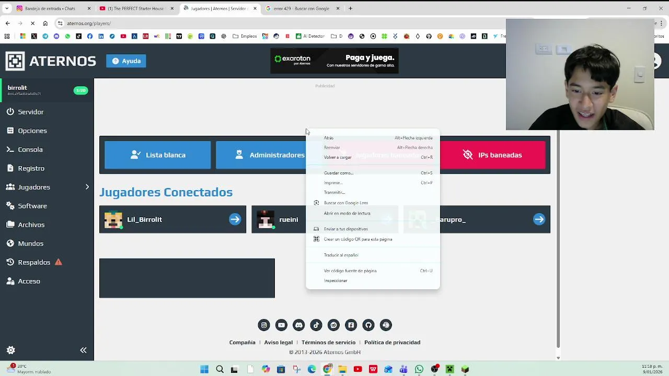Click the Aternos logo
Image resolution: width=669 pixels, height=376 pixels.
(51, 61)
